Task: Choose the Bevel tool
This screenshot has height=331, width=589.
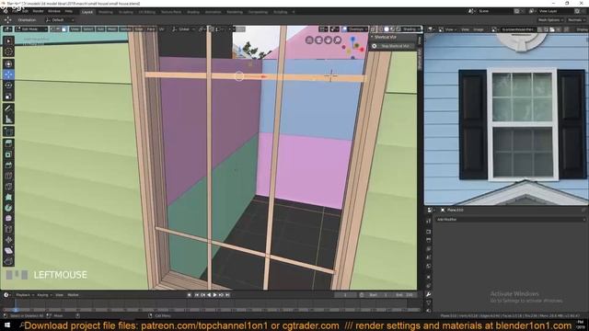Action: pyautogui.click(x=8, y=165)
